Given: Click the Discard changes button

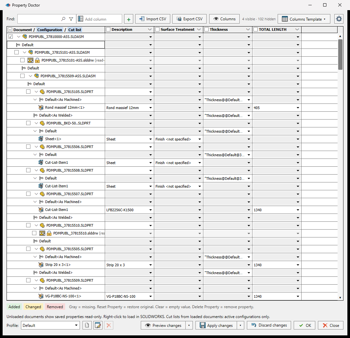Looking at the screenshot, I should (x=269, y=325).
